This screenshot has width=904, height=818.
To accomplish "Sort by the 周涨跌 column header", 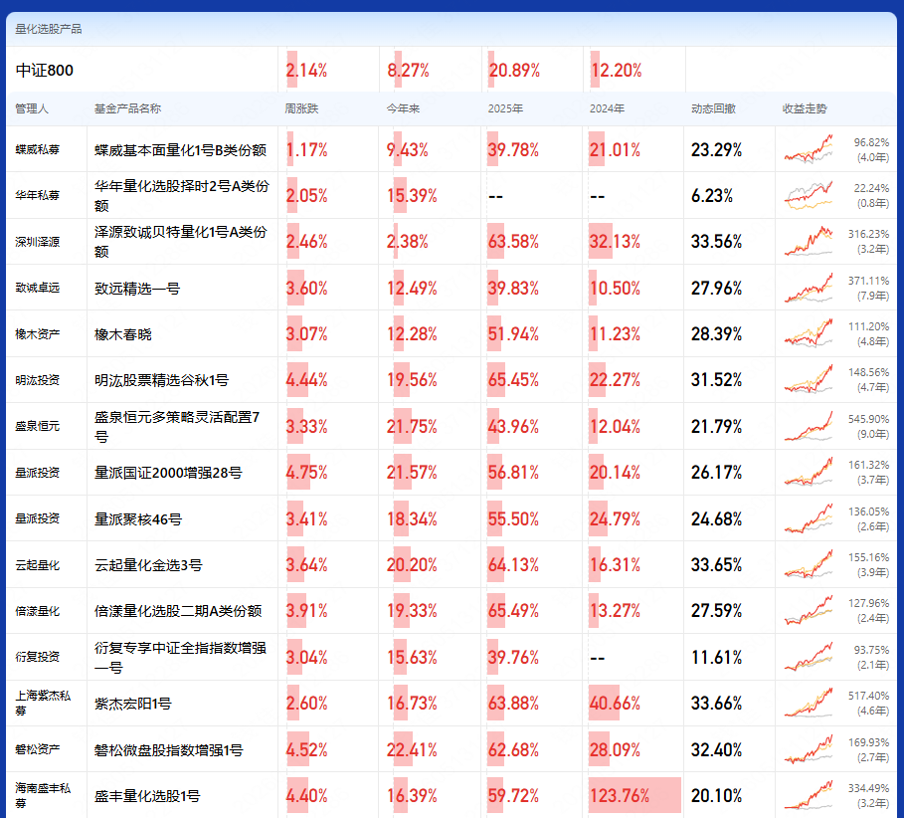I will tap(301, 108).
